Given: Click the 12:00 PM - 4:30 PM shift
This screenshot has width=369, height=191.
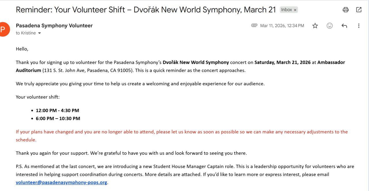Looking at the screenshot, I should pos(57,110).
